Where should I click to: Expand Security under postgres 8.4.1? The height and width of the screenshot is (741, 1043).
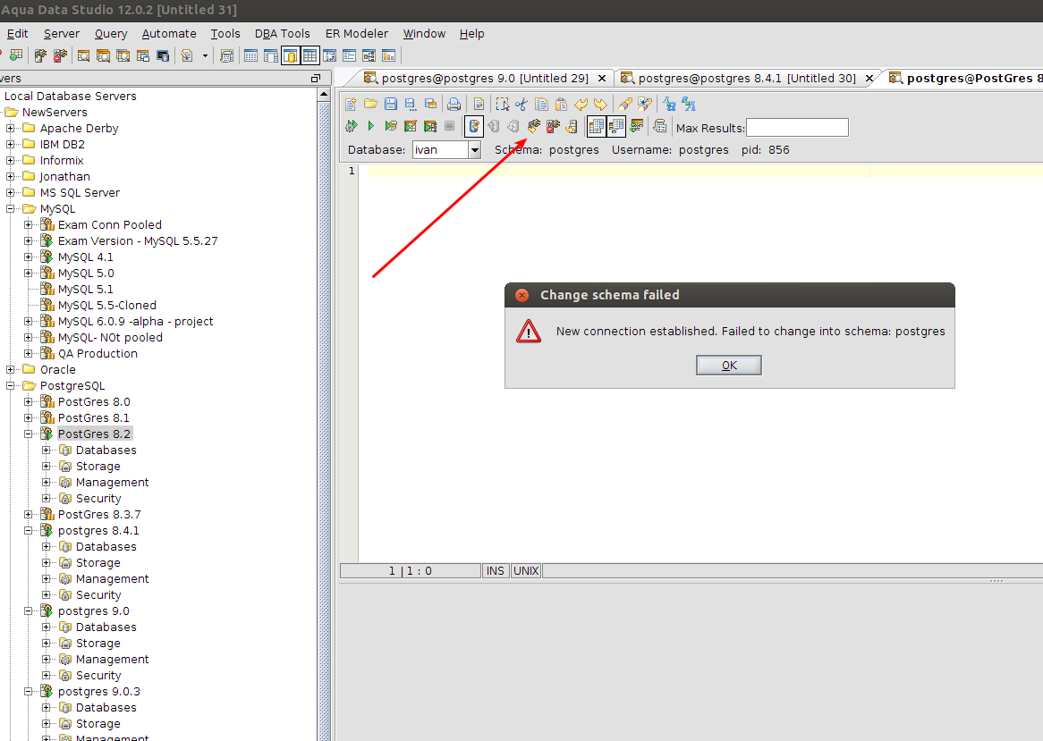pyautogui.click(x=46, y=594)
